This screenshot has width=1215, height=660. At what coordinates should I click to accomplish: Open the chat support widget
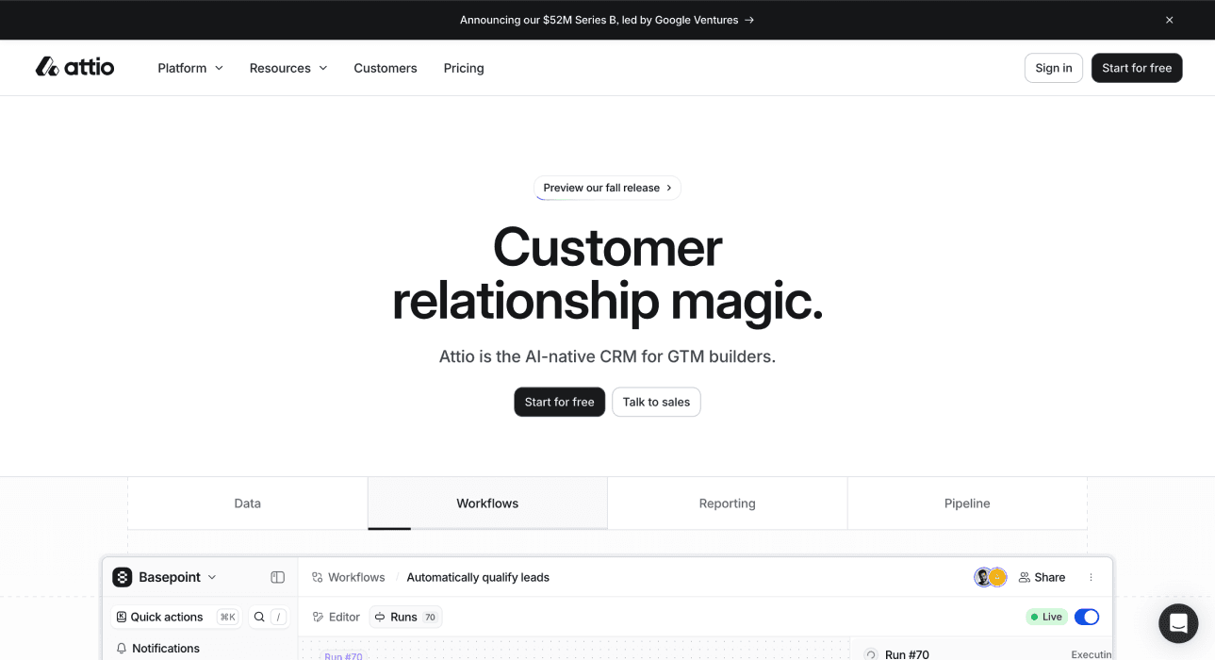coord(1177,623)
